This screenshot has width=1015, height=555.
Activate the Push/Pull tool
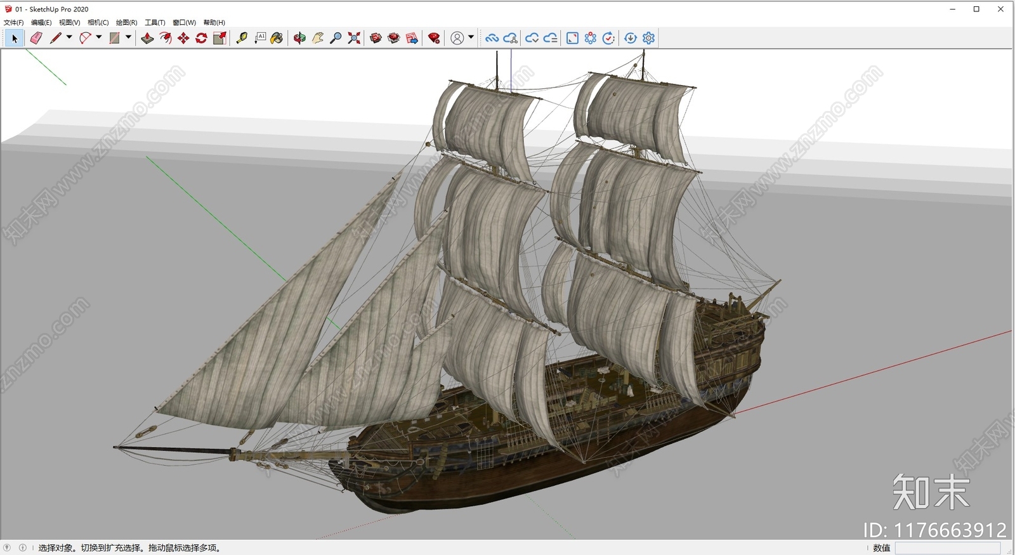tap(147, 39)
